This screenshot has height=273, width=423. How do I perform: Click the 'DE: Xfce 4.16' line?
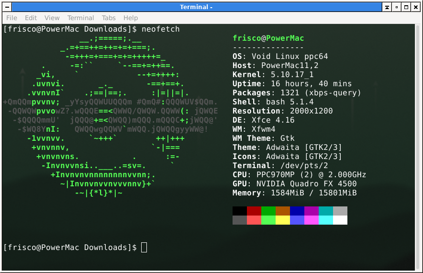(264, 120)
